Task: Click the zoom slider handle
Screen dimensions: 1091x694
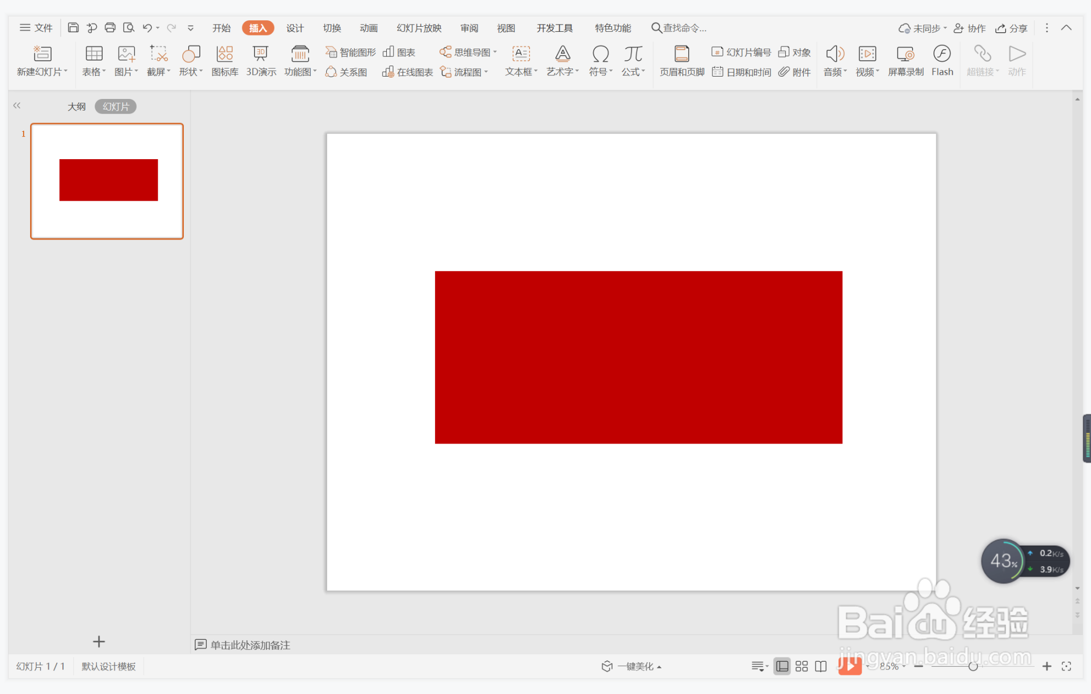Action: click(x=972, y=666)
